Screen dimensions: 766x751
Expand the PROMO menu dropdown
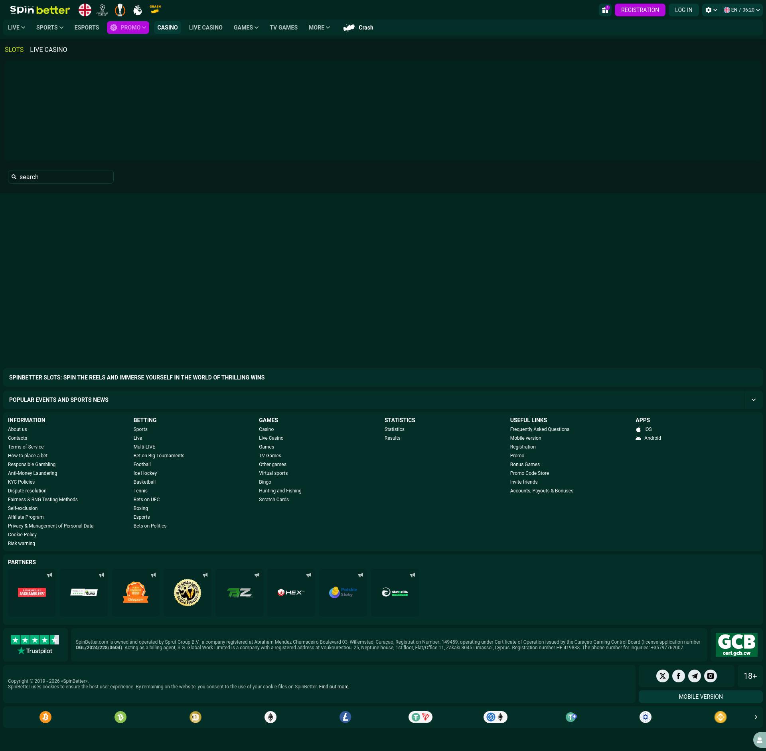128,28
